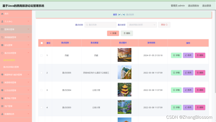Expand the 旅游路线管理 chevron
The width and height of the screenshot is (216, 122).
point(28,82)
